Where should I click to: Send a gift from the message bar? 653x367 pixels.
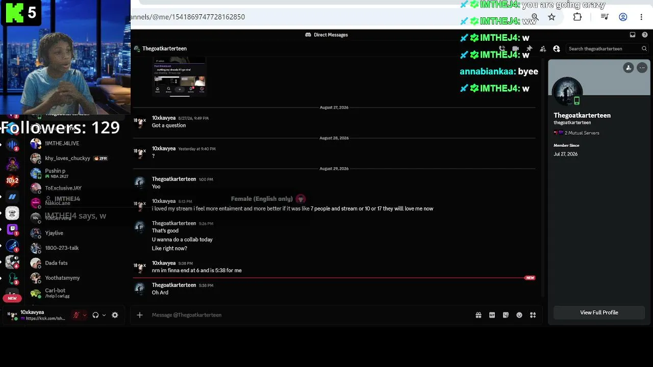[479, 315]
